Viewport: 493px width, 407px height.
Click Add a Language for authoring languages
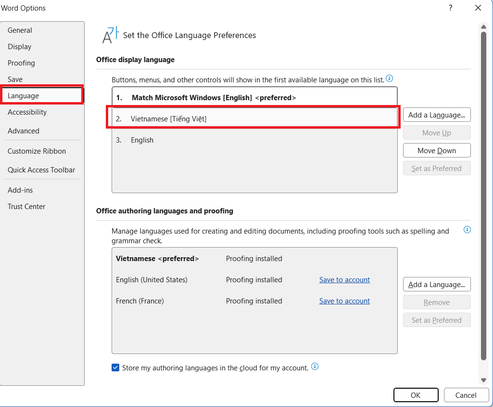click(437, 285)
